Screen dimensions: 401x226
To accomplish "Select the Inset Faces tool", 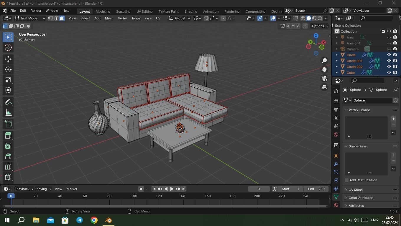I will tap(8, 146).
